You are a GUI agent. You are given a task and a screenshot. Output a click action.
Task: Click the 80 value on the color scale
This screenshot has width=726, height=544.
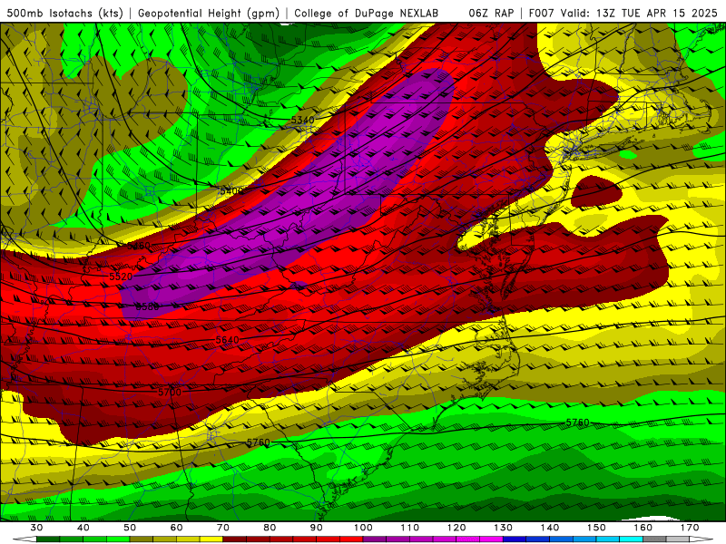[270, 528]
